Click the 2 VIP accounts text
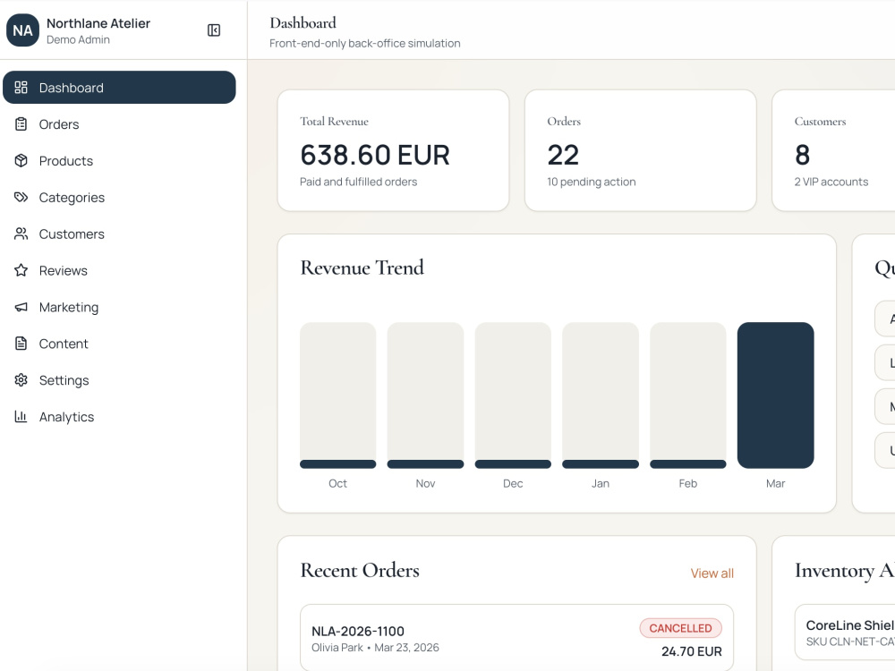 pos(831,182)
